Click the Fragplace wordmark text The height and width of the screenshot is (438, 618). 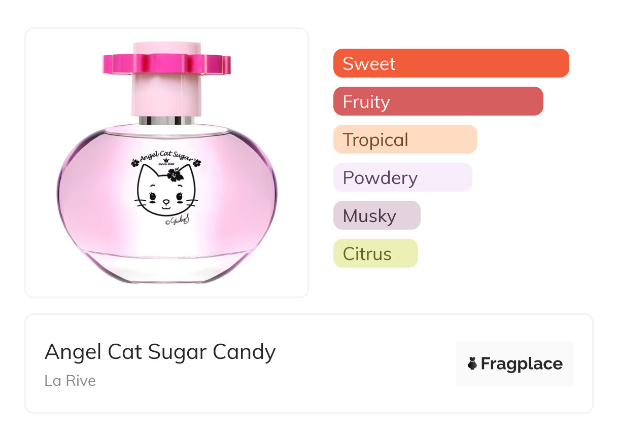tap(521, 363)
